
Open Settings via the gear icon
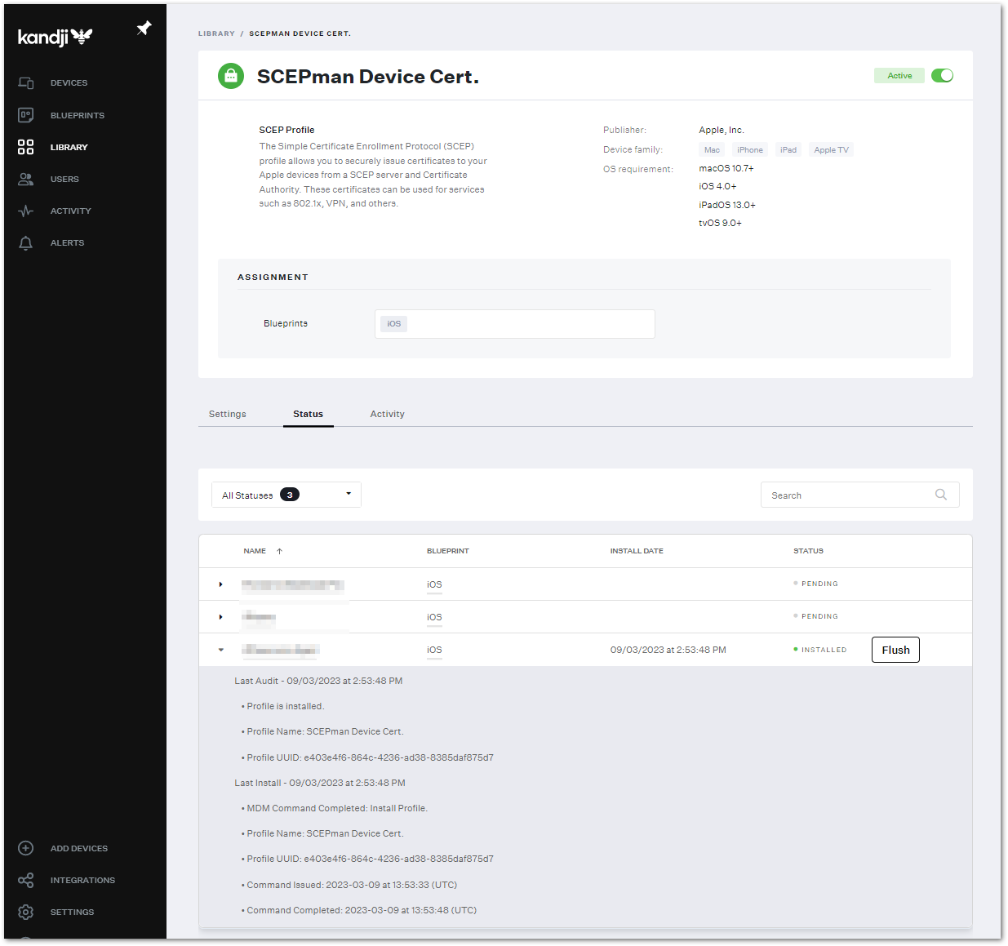click(x=25, y=912)
